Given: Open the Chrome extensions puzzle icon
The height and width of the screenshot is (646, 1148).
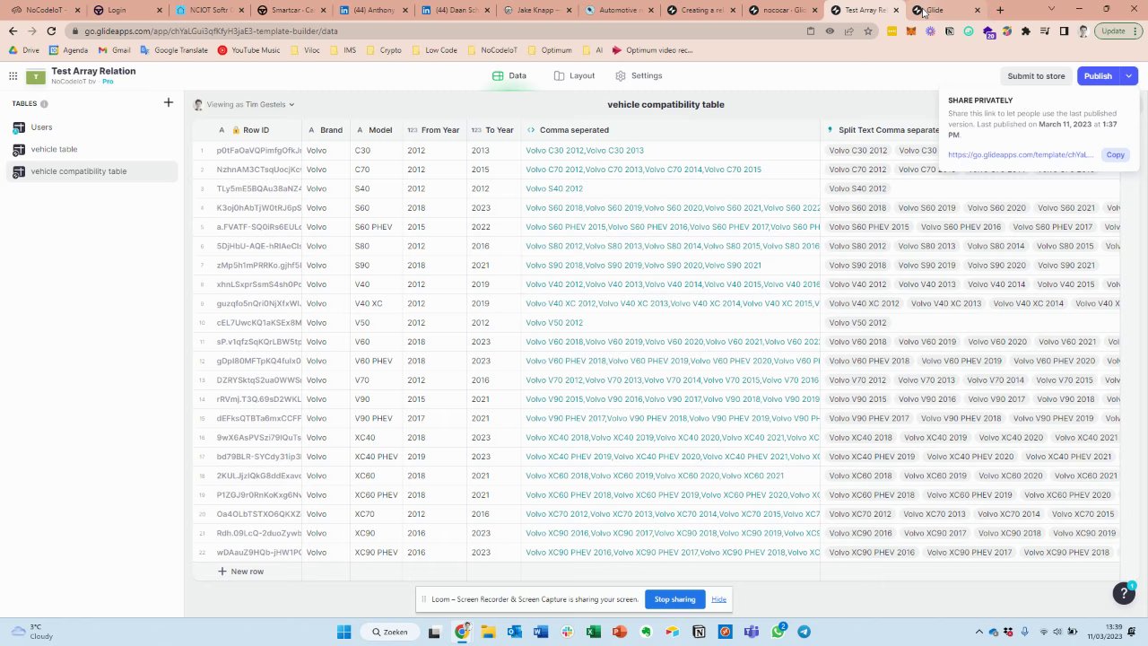Looking at the screenshot, I should pos(1026,31).
